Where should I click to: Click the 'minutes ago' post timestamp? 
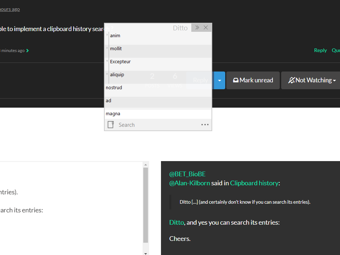(12, 51)
